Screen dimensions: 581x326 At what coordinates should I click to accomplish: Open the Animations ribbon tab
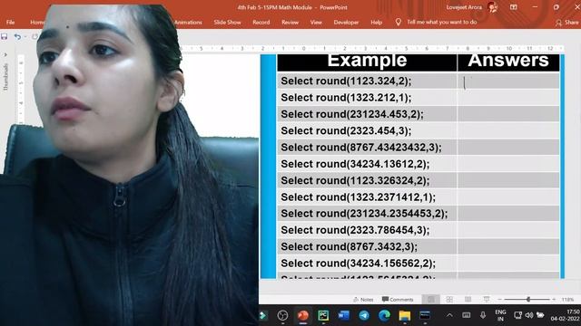coord(188,22)
